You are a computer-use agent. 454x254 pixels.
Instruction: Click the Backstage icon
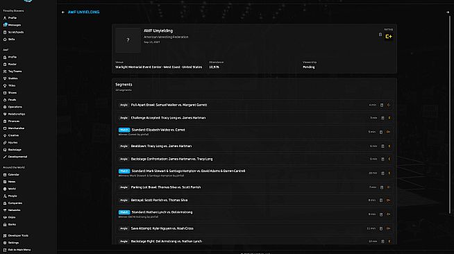[x=5, y=150]
